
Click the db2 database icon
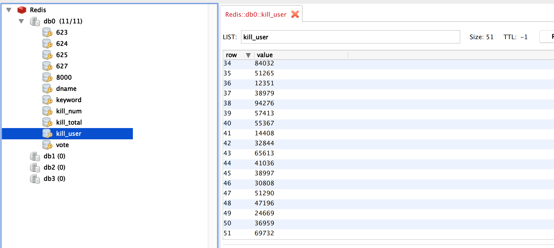point(35,167)
